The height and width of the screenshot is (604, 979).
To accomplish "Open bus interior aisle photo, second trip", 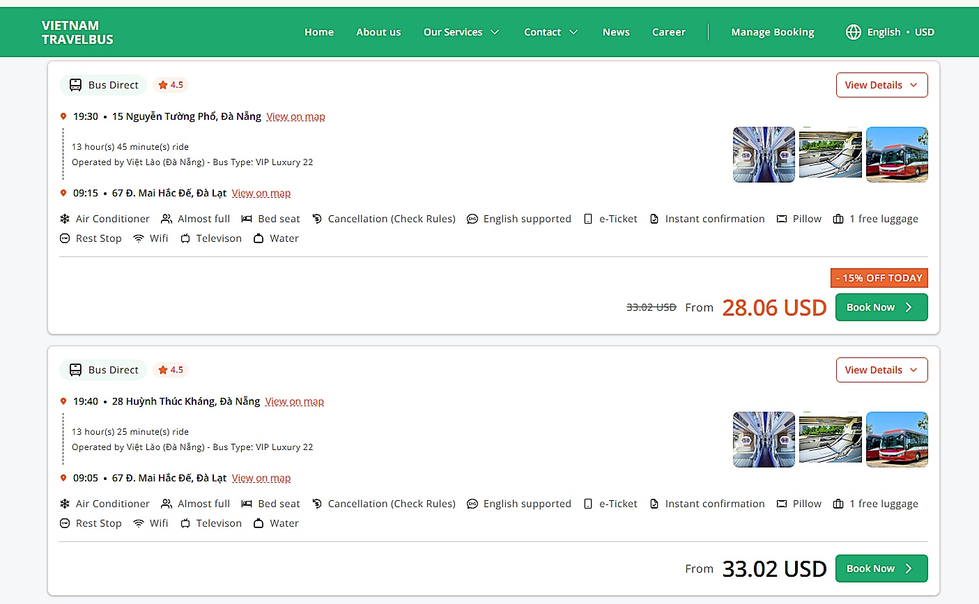I will click(x=764, y=440).
